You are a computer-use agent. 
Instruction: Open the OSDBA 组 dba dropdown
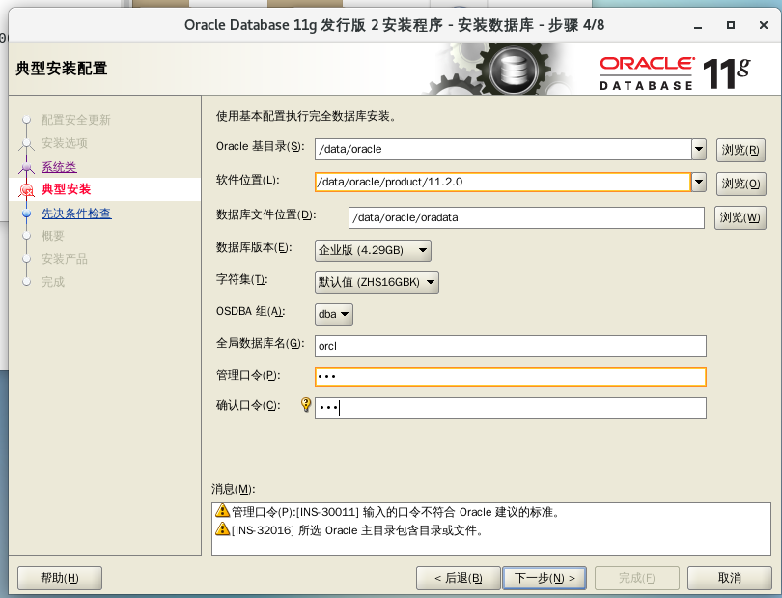334,314
